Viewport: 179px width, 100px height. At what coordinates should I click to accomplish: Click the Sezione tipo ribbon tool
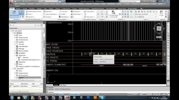point(76,14)
